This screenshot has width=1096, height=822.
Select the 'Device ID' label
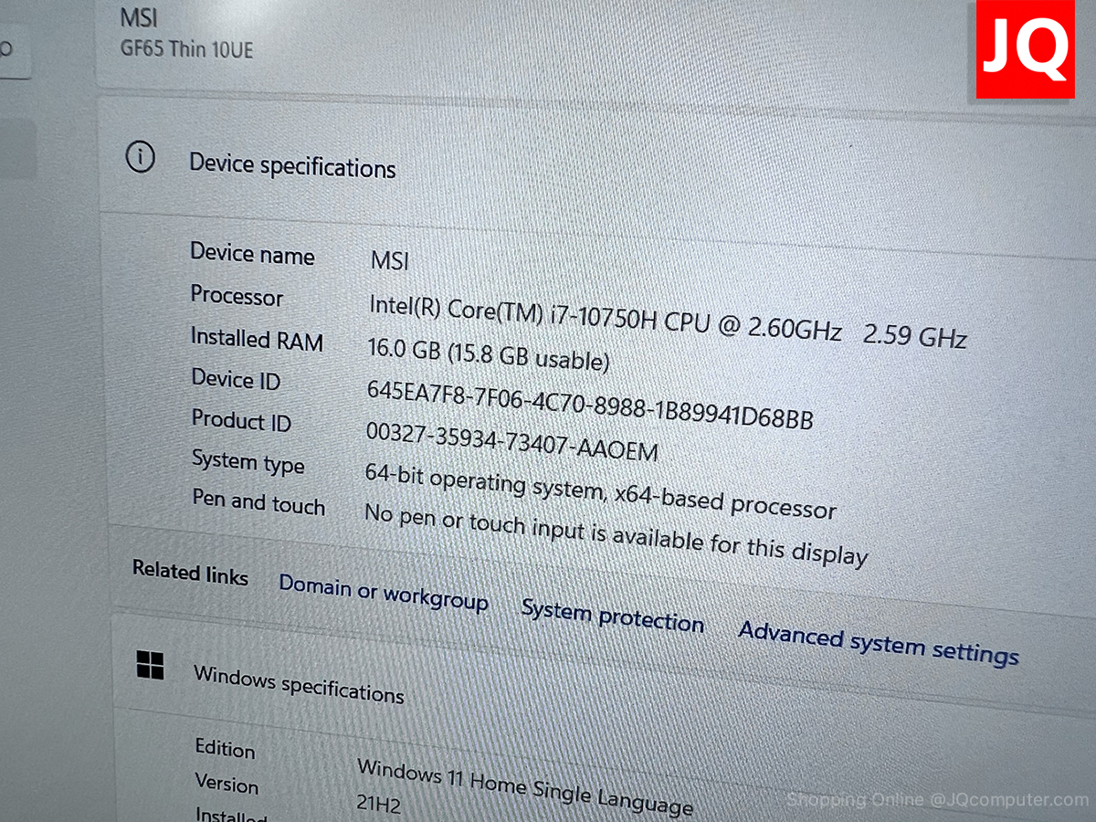(x=236, y=379)
